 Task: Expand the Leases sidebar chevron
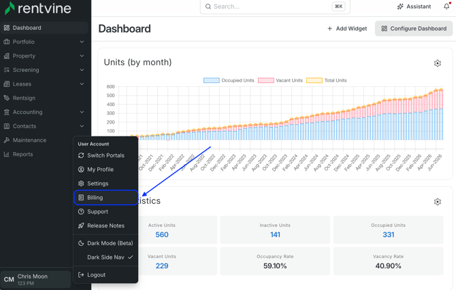pyautogui.click(x=82, y=84)
